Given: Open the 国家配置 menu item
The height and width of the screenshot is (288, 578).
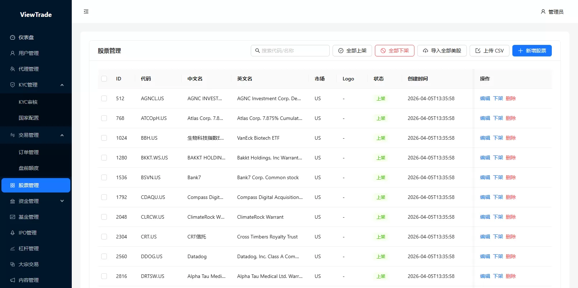Looking at the screenshot, I should click(36, 118).
